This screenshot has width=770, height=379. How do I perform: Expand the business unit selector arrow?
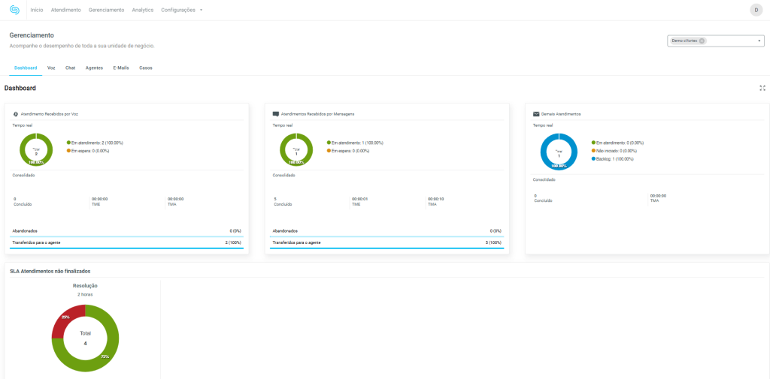tap(759, 41)
